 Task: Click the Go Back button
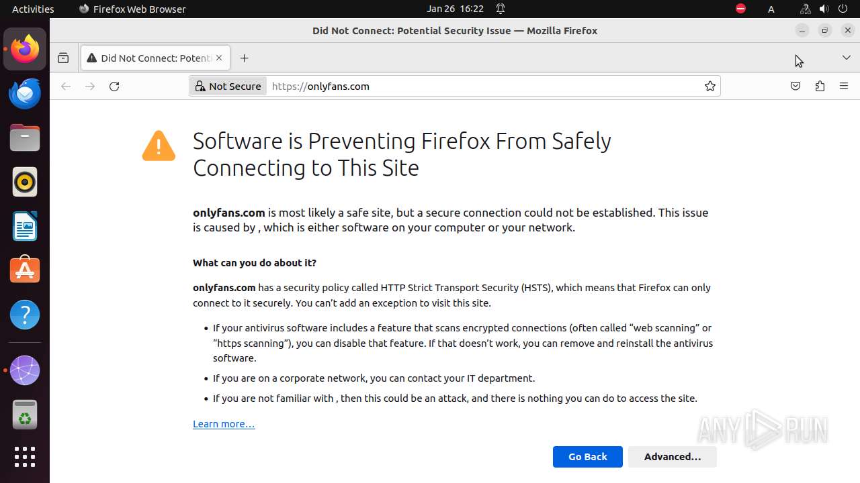(588, 457)
